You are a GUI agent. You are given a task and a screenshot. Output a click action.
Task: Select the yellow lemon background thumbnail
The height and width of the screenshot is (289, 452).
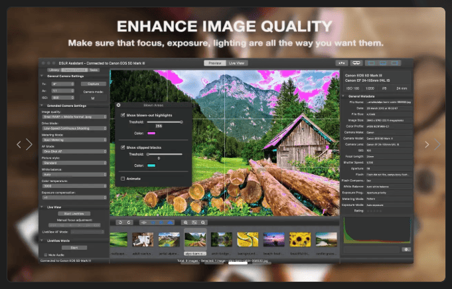coord(248,239)
